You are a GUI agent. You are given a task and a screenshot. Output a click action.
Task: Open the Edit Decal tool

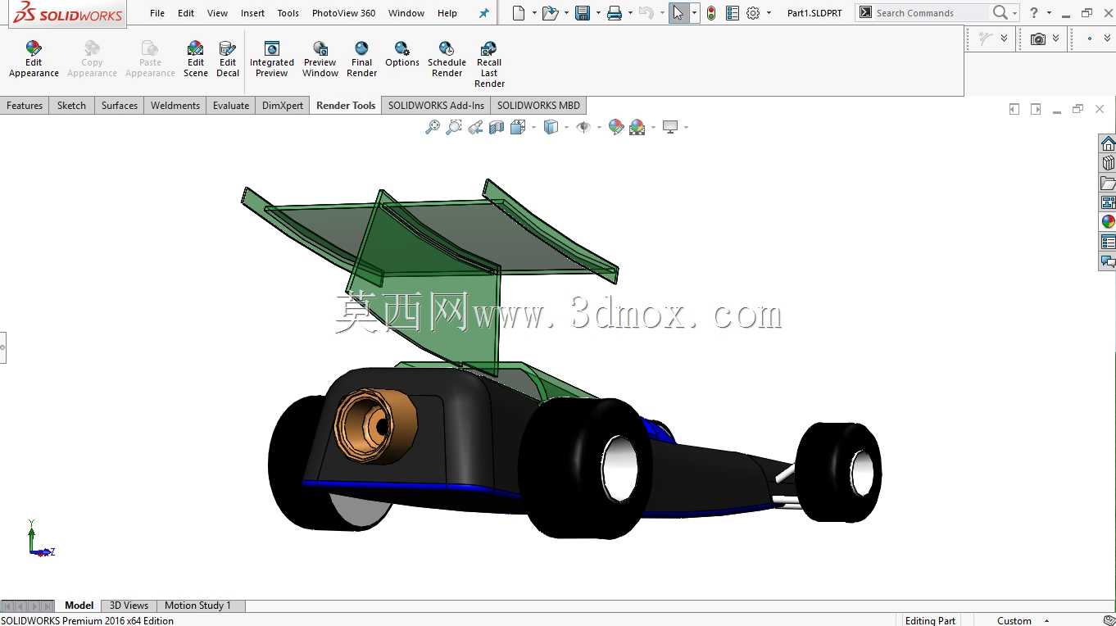(x=228, y=59)
